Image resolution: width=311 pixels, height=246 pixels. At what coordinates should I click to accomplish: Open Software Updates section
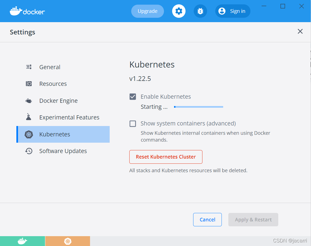63,151
